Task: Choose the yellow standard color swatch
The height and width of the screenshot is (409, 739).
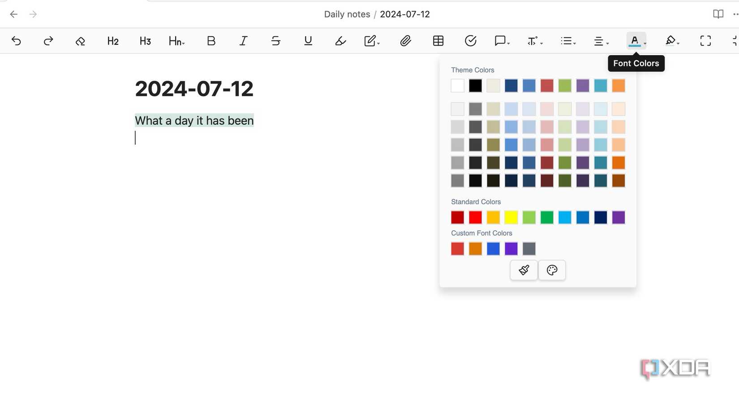Action: pos(511,217)
